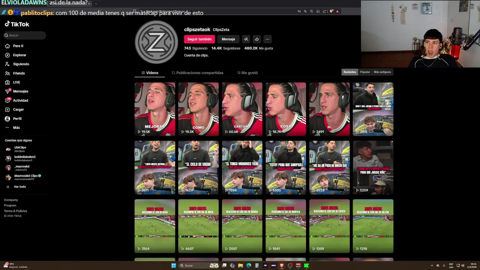Click the 743 Siguiendo count

[x=195, y=48]
